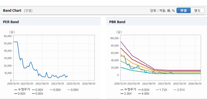Screen dimensions: 207x99
Task: Toggle the 4.09X legend entry
Action: click(x=144, y=94)
